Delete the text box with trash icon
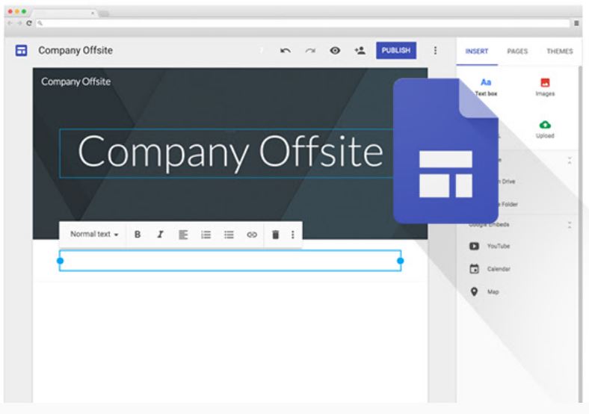The image size is (589, 414). 275,235
